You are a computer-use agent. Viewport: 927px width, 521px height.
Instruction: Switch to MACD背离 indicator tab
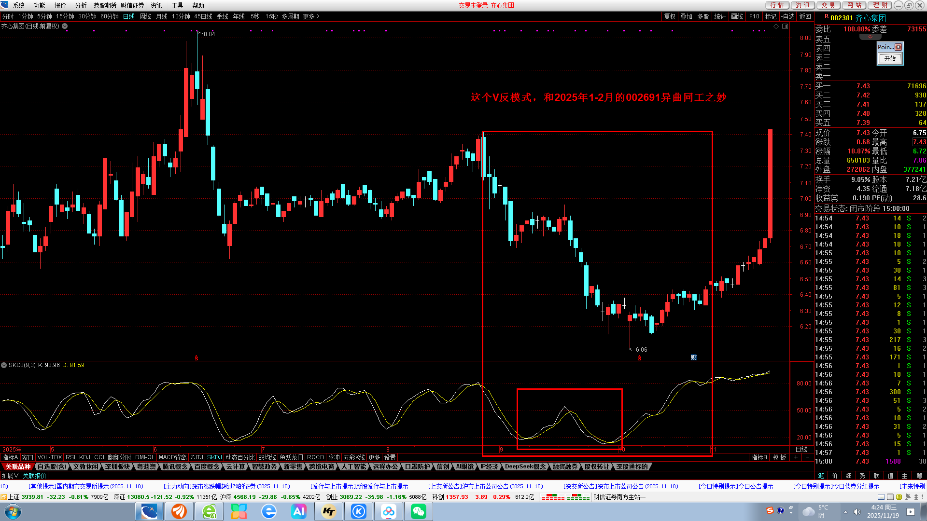pyautogui.click(x=172, y=457)
